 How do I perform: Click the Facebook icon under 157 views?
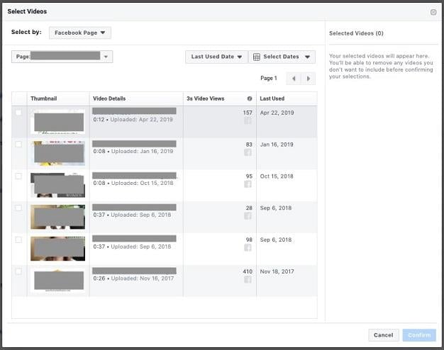pyautogui.click(x=248, y=121)
